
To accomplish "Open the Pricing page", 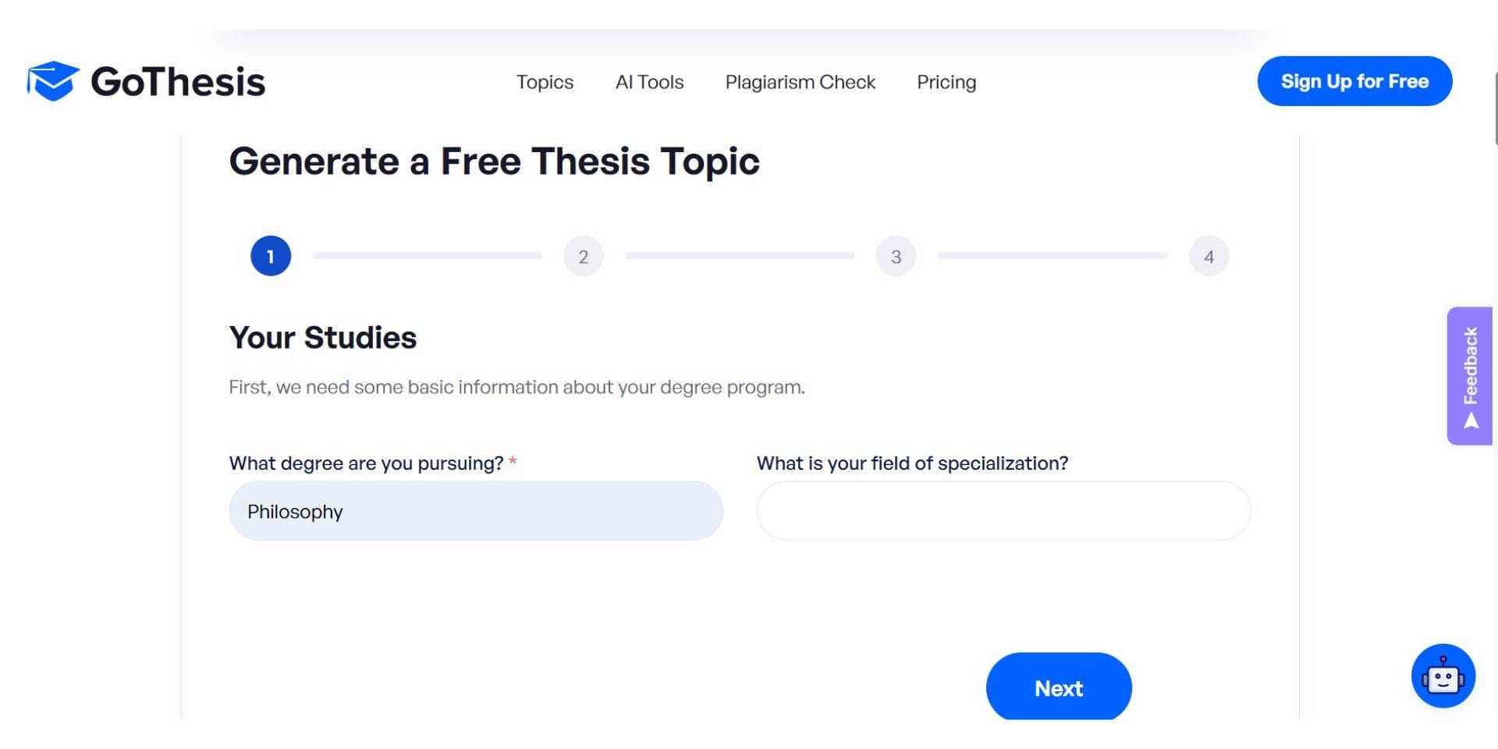I will coord(946,82).
